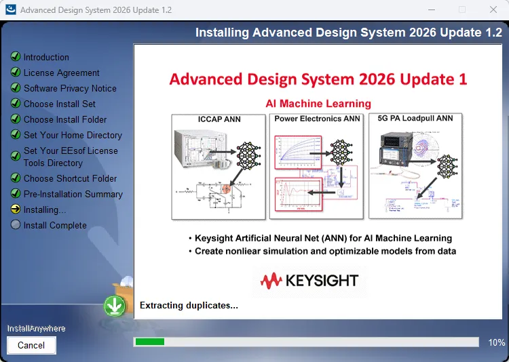Click the checkmark next to Set Your Home Directory

(x=16, y=134)
